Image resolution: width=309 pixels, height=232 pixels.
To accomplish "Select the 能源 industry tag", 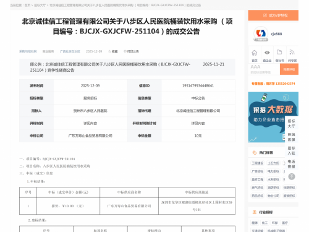I will 255,223.
